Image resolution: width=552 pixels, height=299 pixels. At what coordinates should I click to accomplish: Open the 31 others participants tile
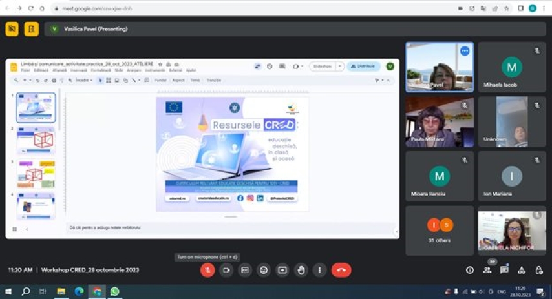pos(440,231)
